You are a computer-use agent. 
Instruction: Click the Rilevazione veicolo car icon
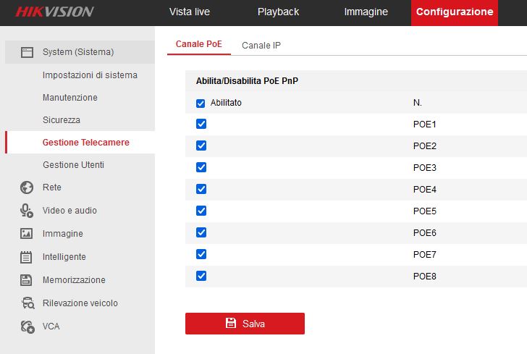pos(27,303)
